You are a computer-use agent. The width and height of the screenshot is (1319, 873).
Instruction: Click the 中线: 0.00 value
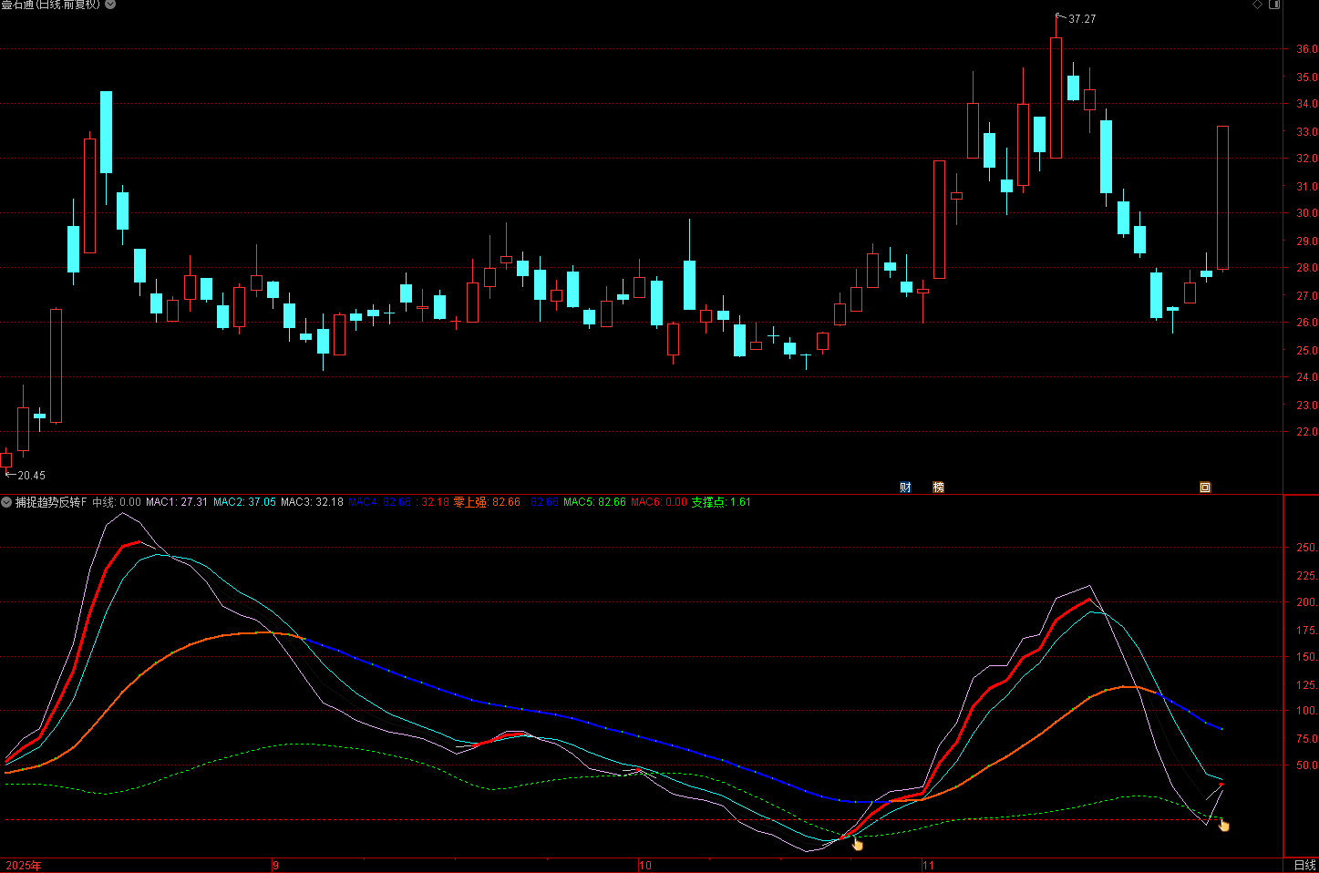[117, 502]
